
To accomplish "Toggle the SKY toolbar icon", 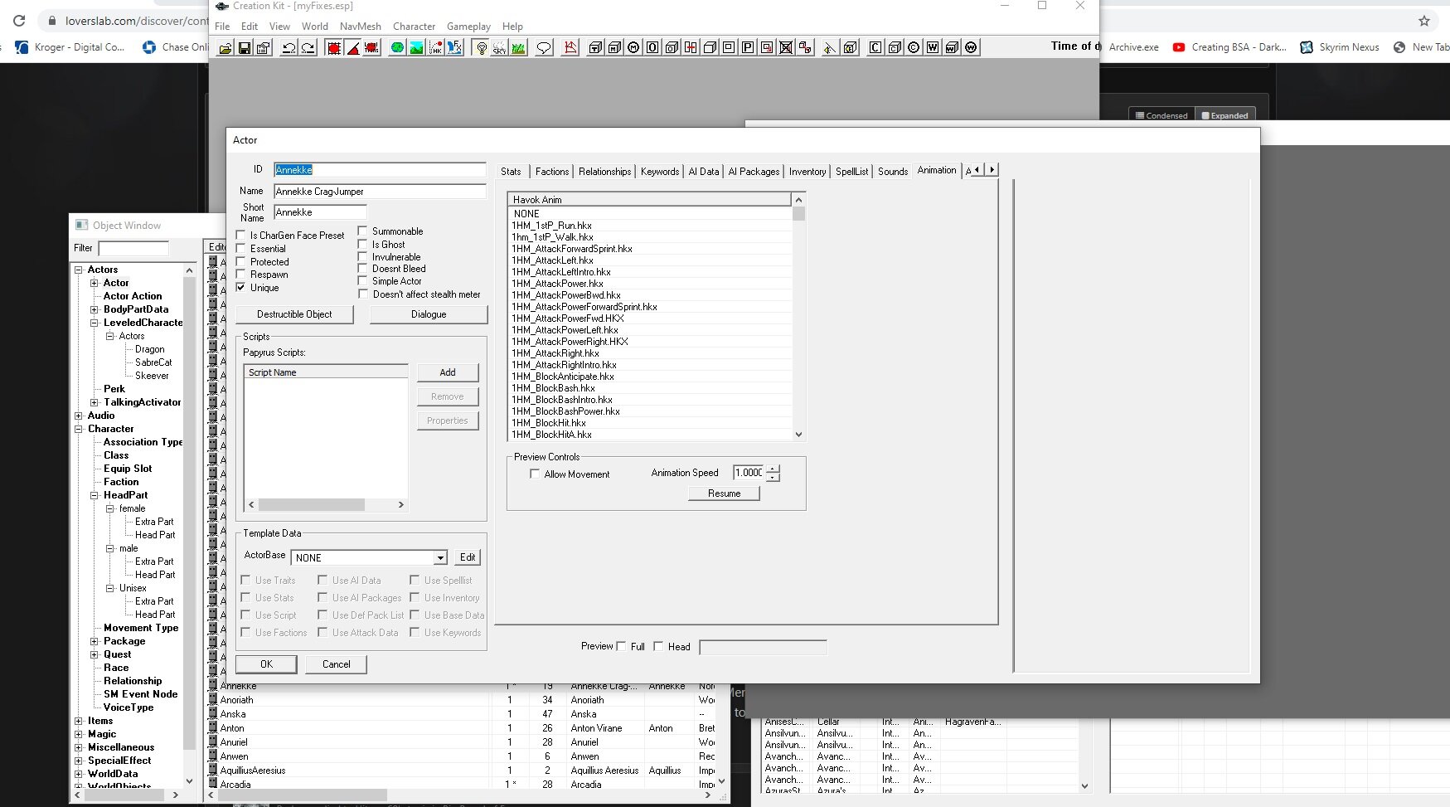I will [499, 48].
